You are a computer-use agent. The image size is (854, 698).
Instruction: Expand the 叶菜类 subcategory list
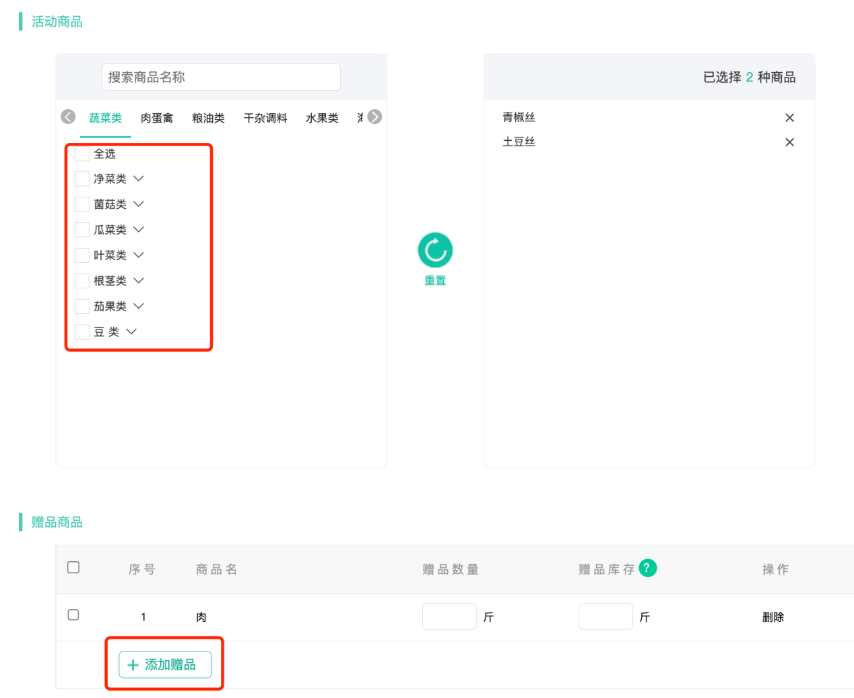pos(139,255)
